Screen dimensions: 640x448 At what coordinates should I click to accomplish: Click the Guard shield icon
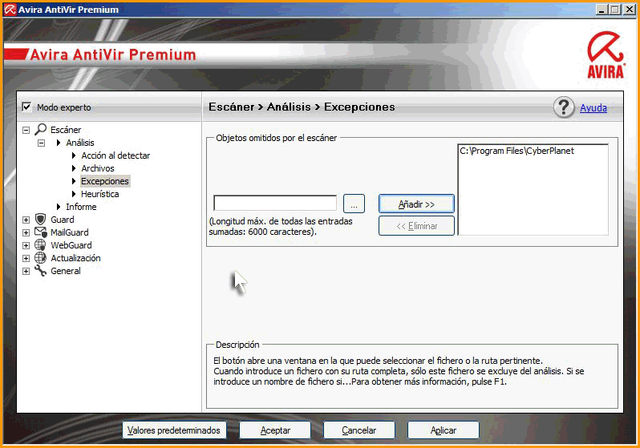[40, 219]
